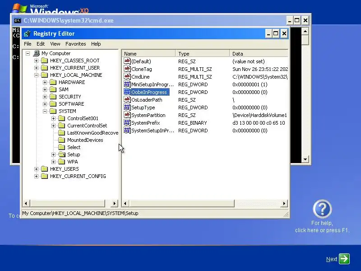Expand HKEY_CLASSES_ROOT node

pyautogui.click(x=37, y=61)
